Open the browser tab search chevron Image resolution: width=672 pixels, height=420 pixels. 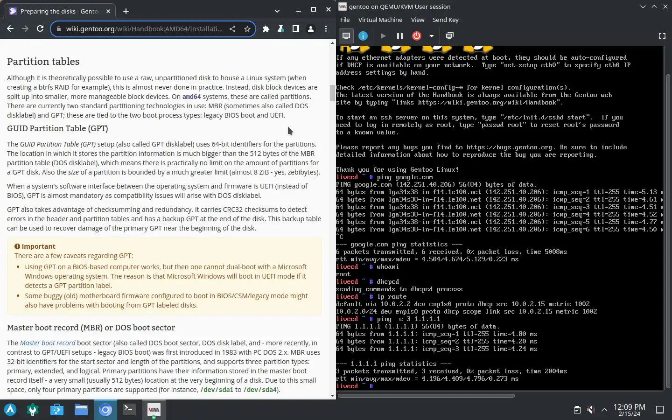click(x=277, y=11)
